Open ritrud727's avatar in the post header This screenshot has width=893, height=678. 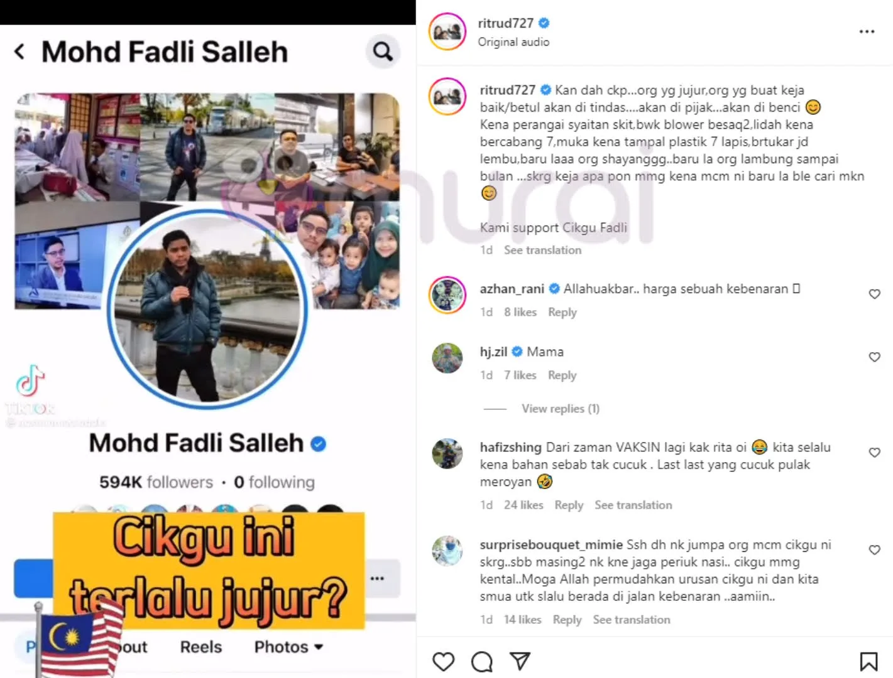(x=447, y=31)
